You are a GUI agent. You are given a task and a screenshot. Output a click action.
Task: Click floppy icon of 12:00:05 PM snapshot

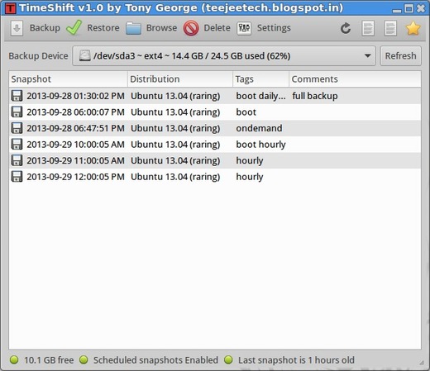[x=17, y=177]
